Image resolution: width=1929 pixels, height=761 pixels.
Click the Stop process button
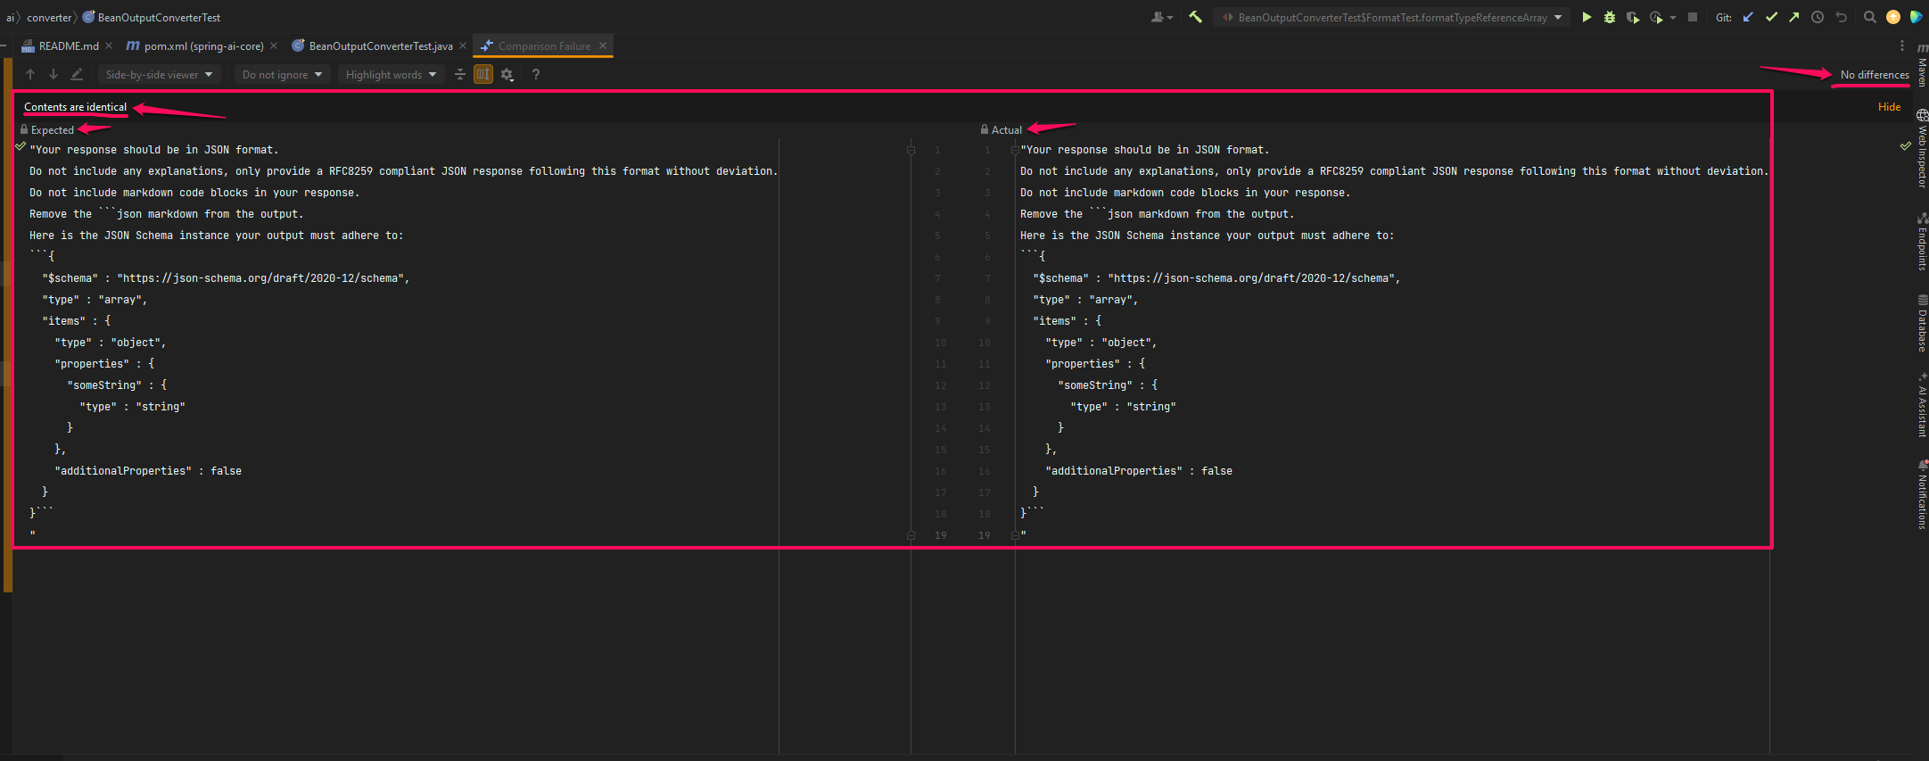[x=1693, y=17]
